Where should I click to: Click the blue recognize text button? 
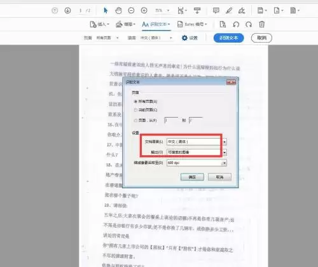tap(228, 38)
